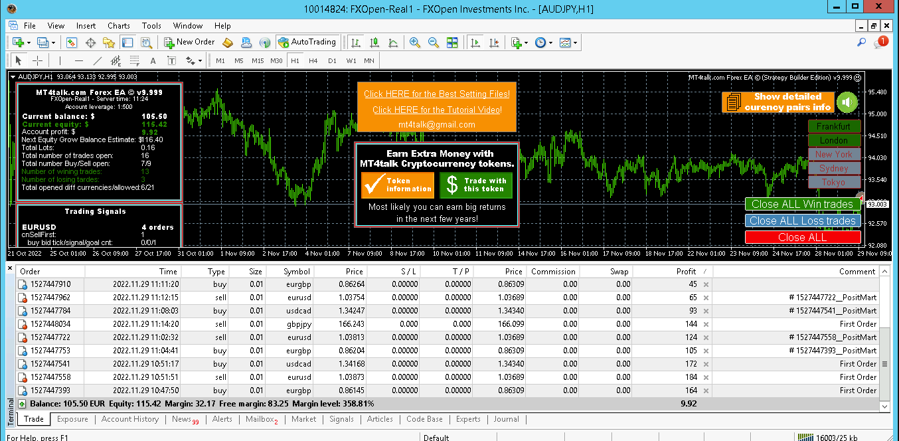Select the bar chart type icon
The height and width of the screenshot is (441, 899).
(356, 43)
